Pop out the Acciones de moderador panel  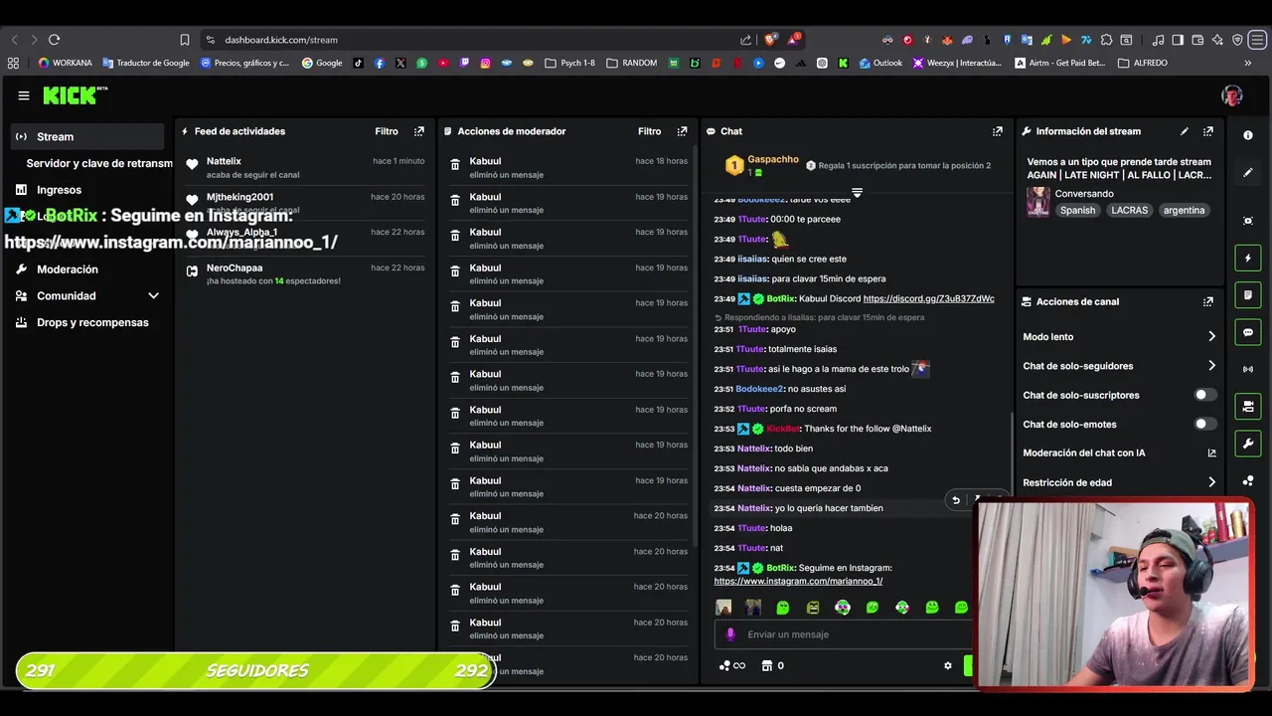[x=682, y=131]
